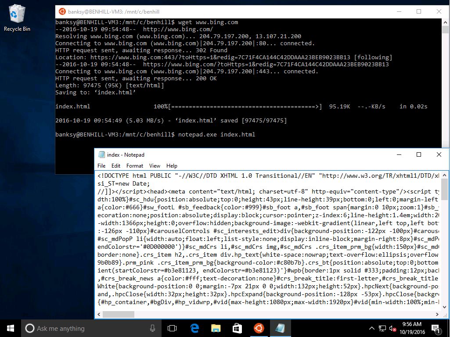Click the clock showing 9:56 AM
450x337 pixels.
[412, 324]
